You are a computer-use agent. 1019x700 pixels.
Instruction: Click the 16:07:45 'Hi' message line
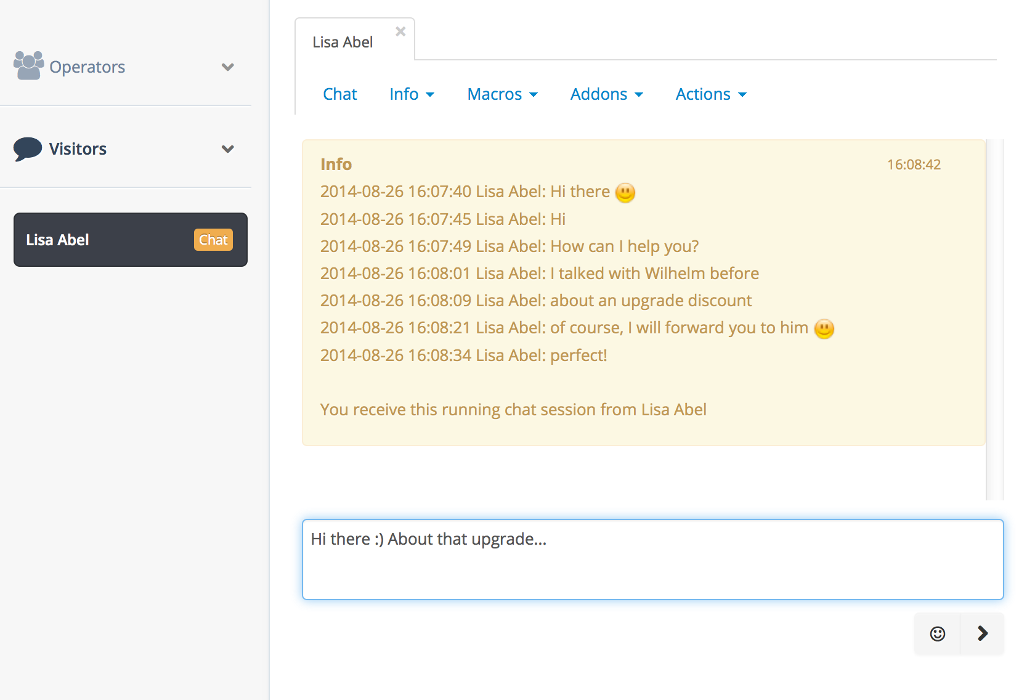point(443,219)
